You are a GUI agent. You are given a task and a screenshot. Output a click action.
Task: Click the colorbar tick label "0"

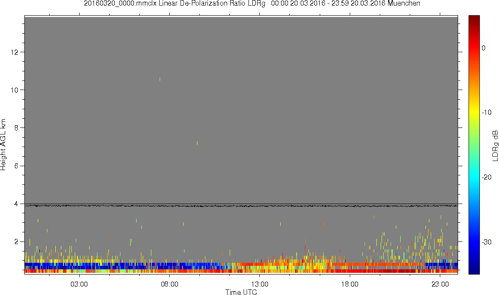pyautogui.click(x=484, y=48)
